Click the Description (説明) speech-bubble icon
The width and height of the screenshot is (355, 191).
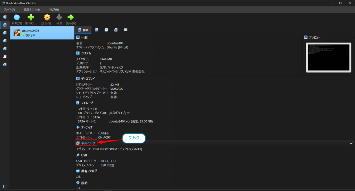[x=78, y=183]
